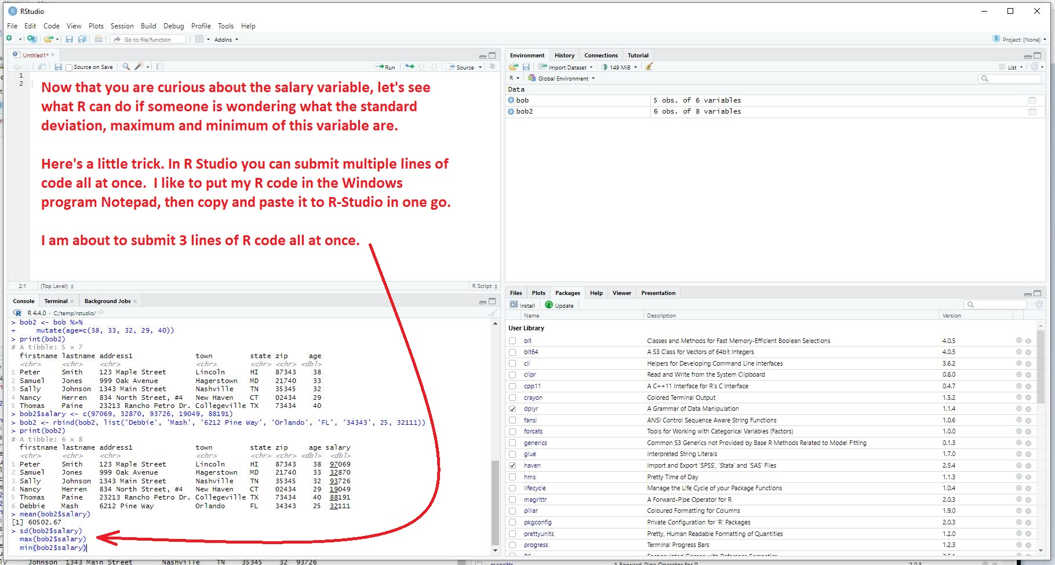Click the find/replace magnifier in editor toolbar
Screen dimensions: 1055x565
click(126, 67)
